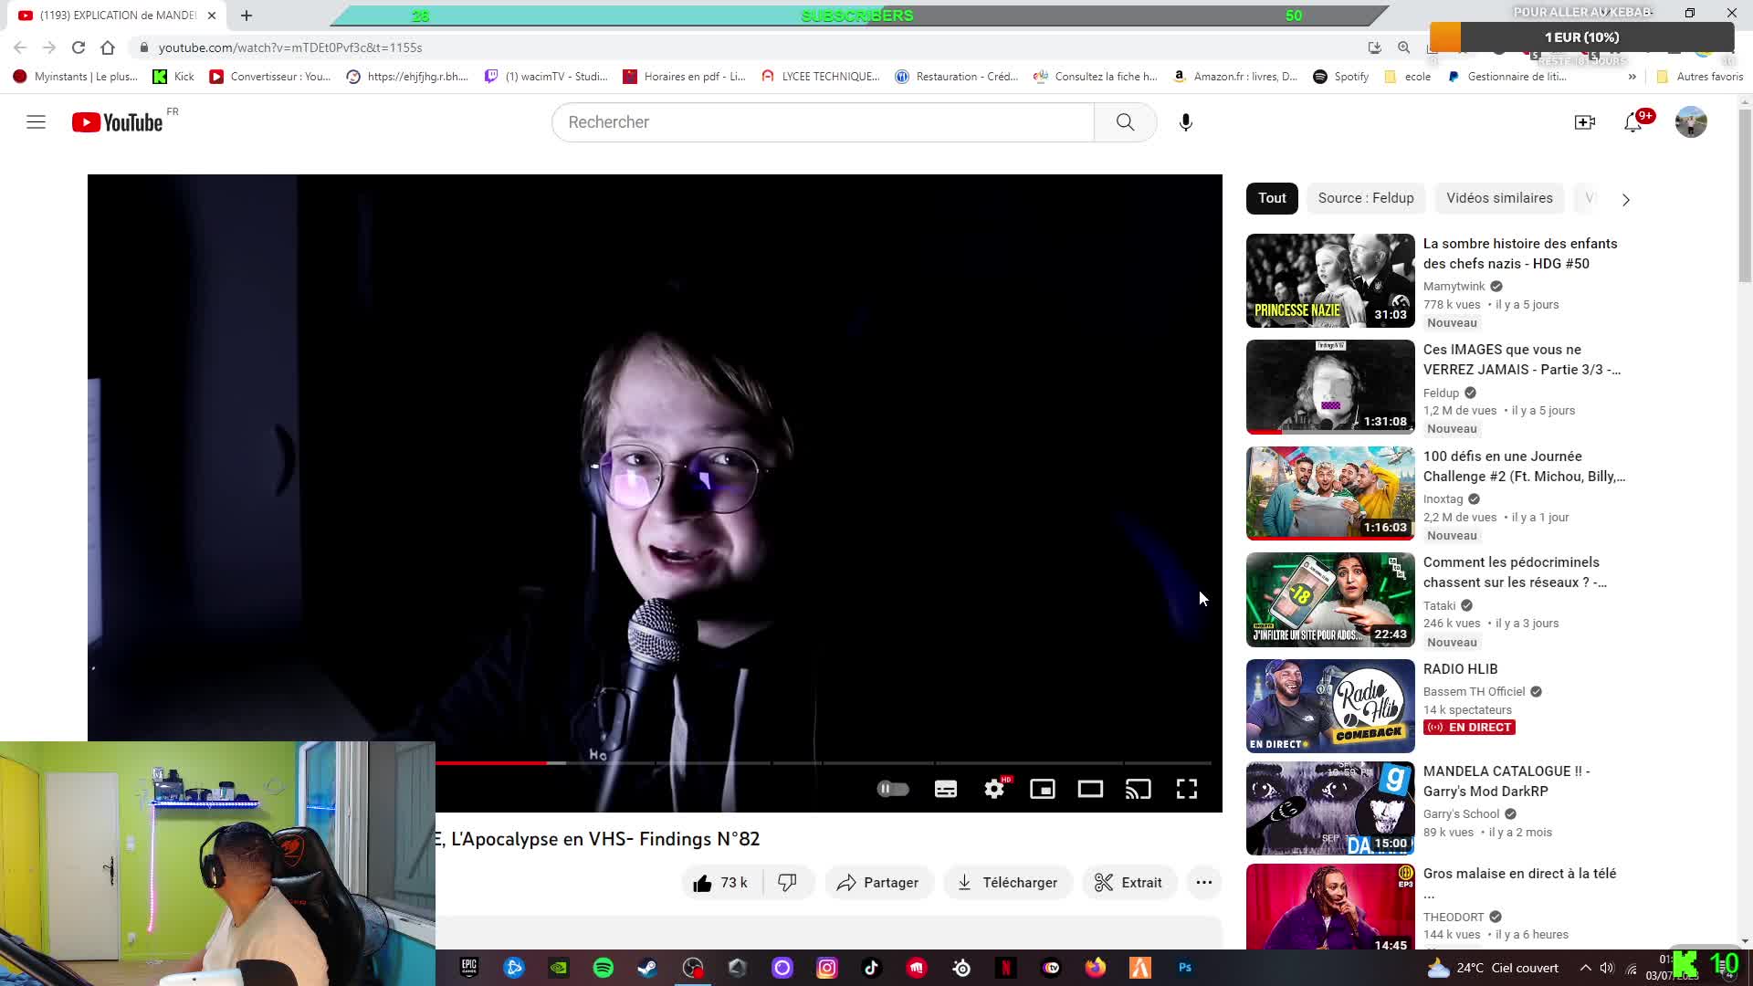Open the account avatar menu
This screenshot has height=986, width=1753.
pos(1691,122)
